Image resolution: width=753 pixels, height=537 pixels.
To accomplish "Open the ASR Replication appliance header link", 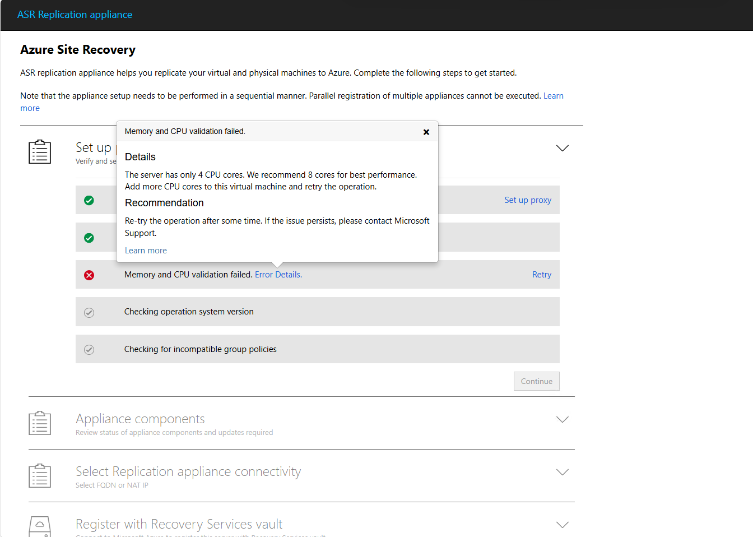I will point(75,15).
